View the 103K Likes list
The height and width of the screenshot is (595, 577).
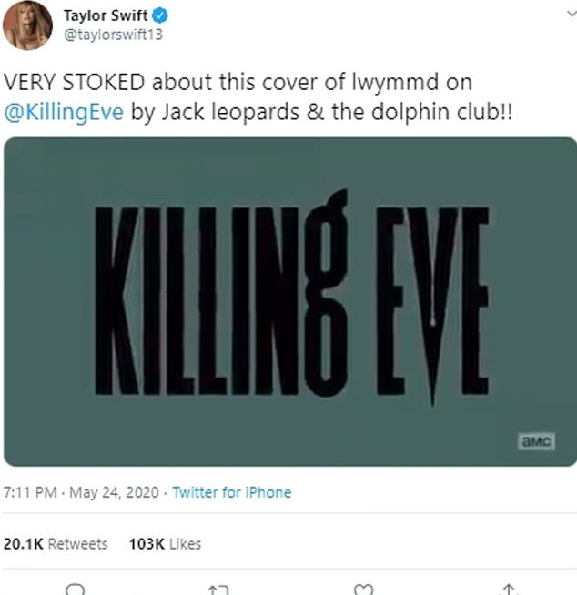(x=165, y=543)
